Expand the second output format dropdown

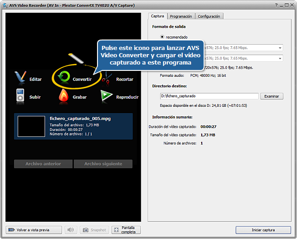(x=280, y=58)
